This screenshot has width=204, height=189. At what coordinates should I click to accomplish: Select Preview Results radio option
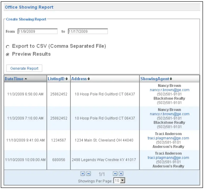tap(8, 54)
